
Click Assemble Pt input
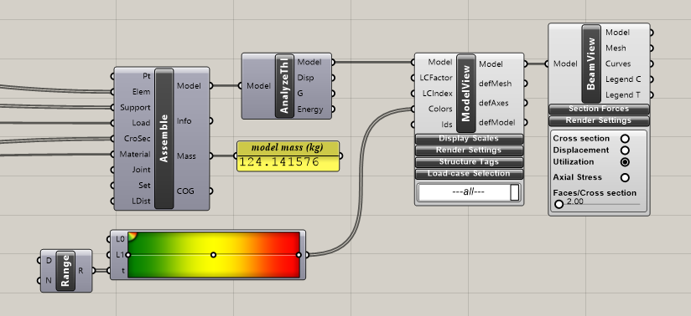pos(146,76)
